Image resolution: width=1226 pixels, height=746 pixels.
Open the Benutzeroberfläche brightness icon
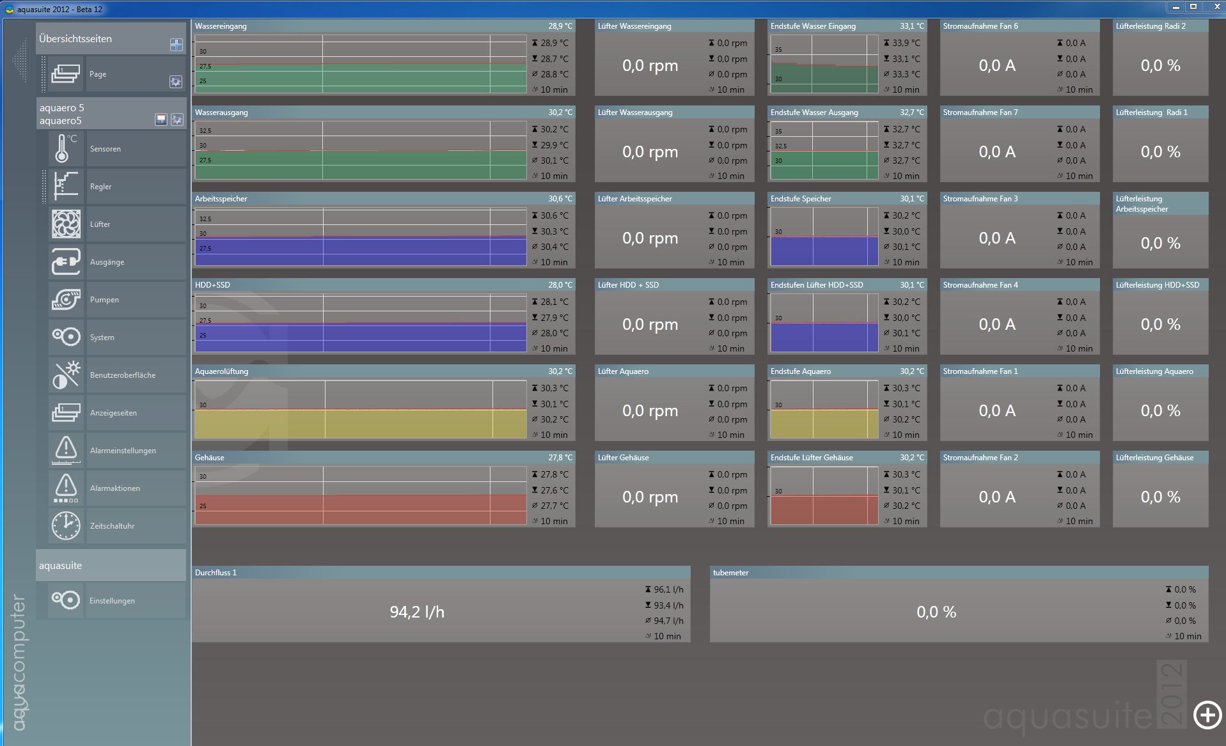click(x=66, y=375)
